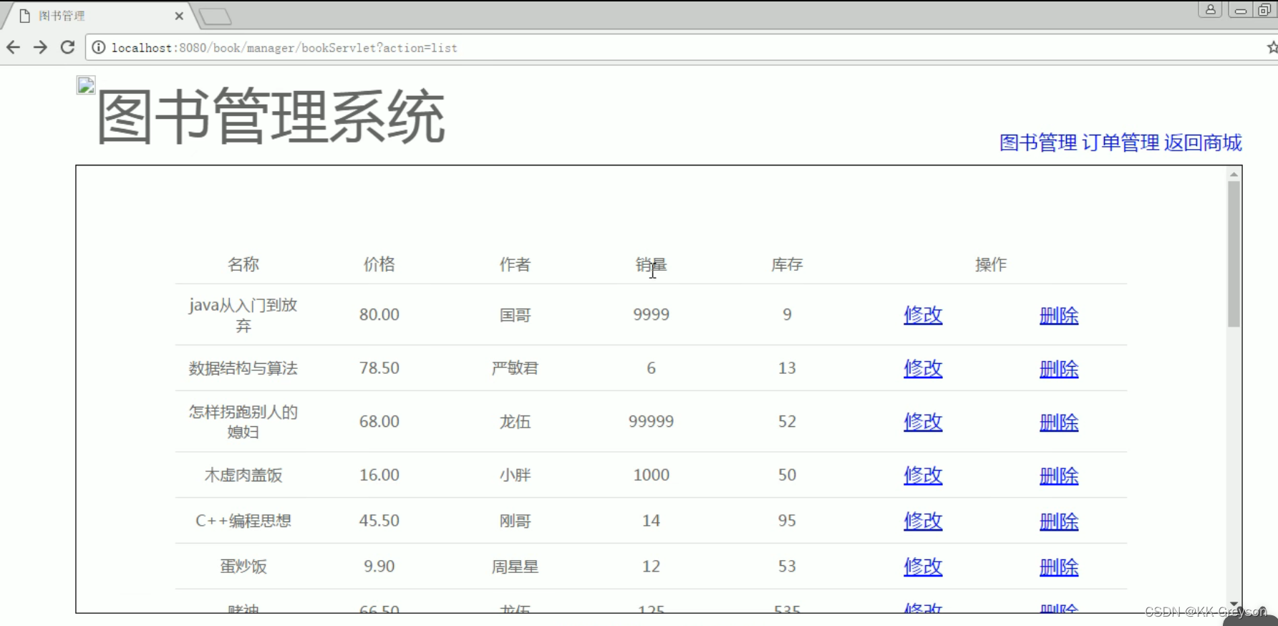Click the 作者 column header
Screen dimensions: 1278x626
pyautogui.click(x=515, y=264)
